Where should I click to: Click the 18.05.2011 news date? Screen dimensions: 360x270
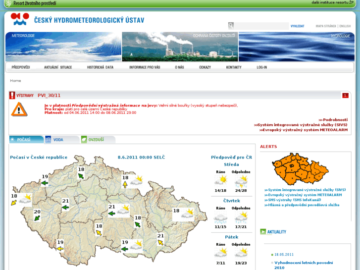(x=284, y=254)
